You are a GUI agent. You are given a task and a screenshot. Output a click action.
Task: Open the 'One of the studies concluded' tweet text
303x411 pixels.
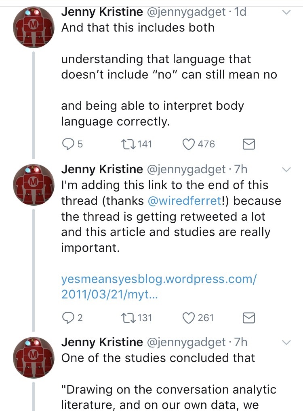tap(158, 358)
